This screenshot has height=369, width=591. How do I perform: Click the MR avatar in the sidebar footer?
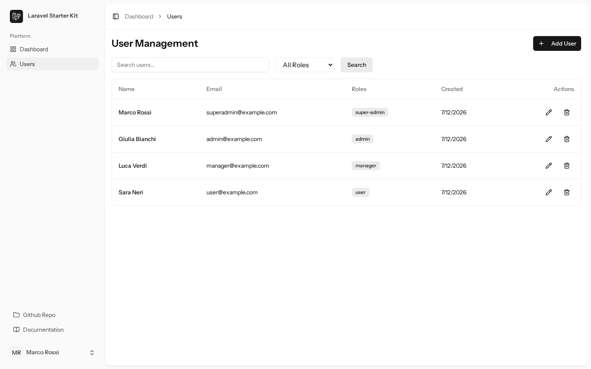pos(16,353)
